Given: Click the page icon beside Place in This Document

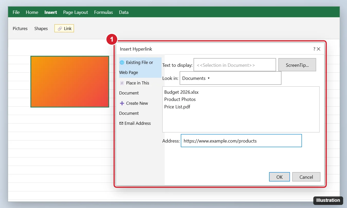Looking at the screenshot, I should pyautogui.click(x=122, y=83).
